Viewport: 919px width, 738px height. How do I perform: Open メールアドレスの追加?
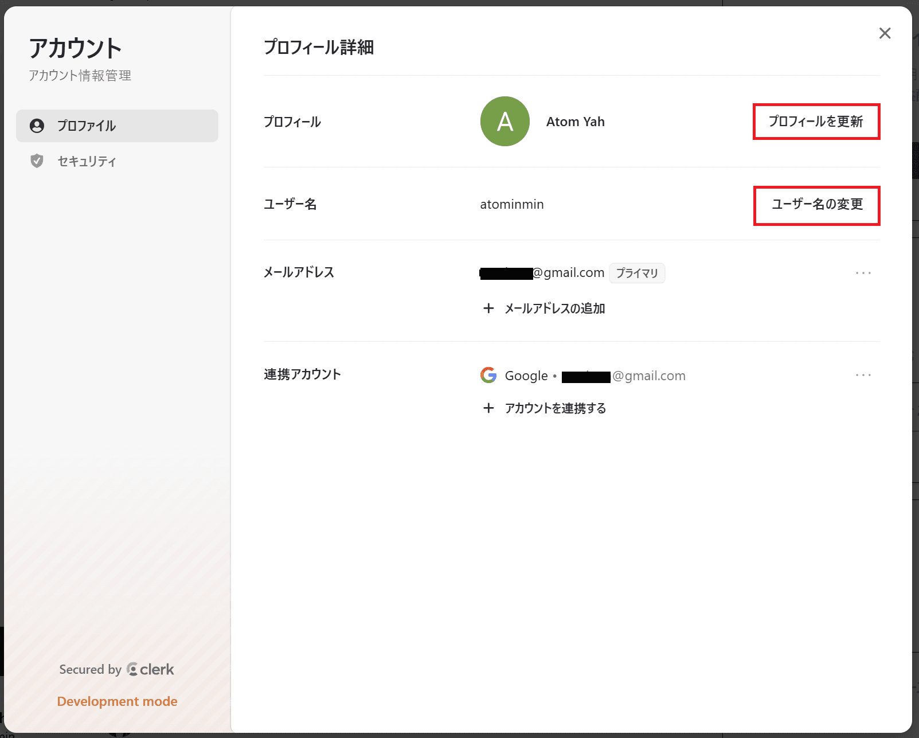pos(554,309)
